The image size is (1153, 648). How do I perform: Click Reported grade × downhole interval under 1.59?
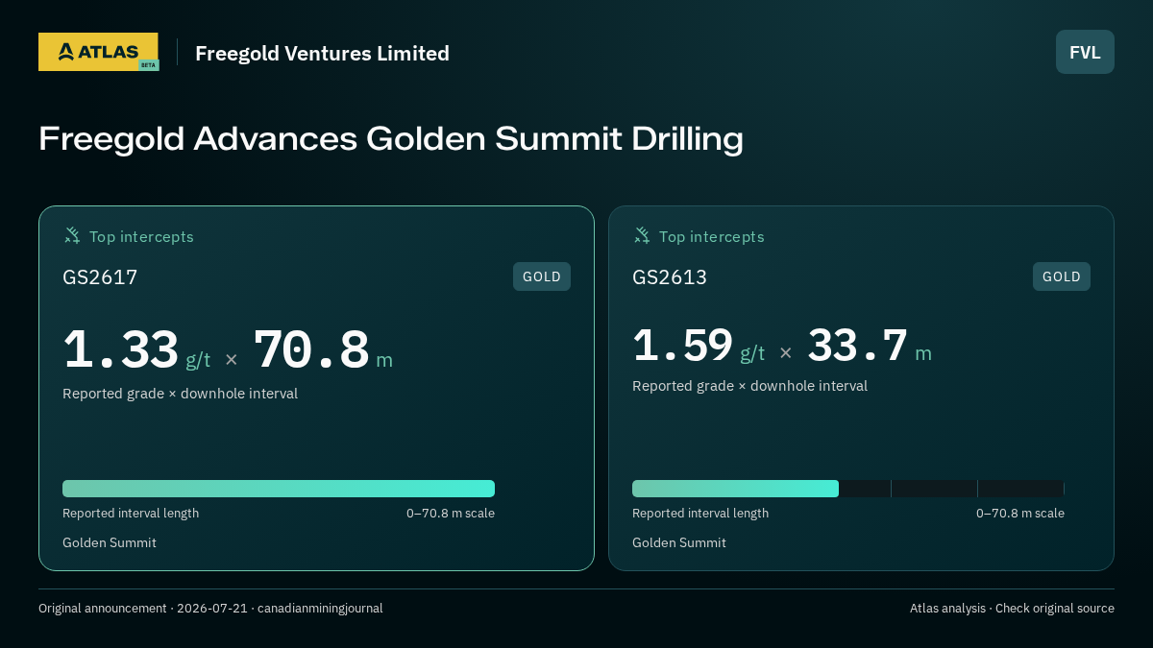click(750, 386)
